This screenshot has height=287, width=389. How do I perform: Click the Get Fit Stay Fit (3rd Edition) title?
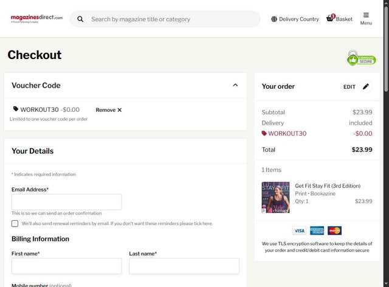[x=328, y=185]
